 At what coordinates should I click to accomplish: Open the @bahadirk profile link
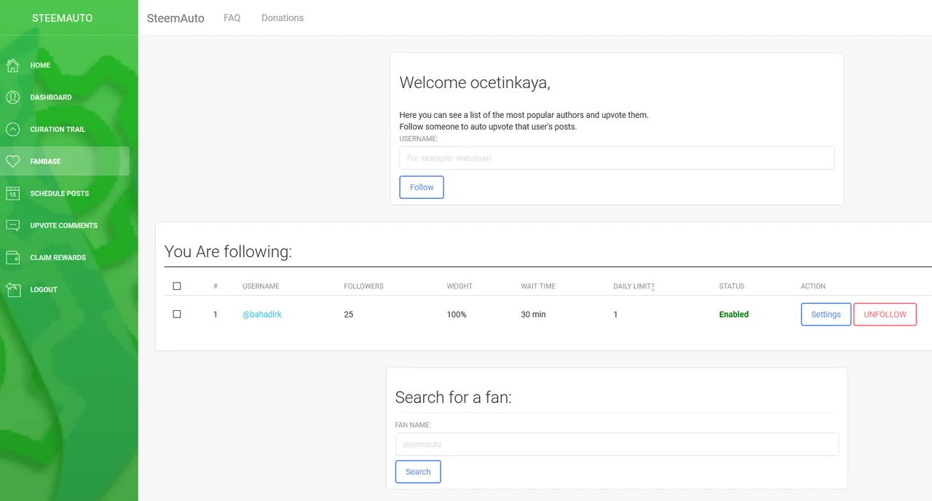(x=262, y=315)
